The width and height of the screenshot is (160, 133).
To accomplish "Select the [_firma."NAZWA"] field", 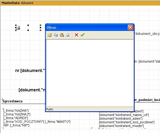I will point(16,111).
